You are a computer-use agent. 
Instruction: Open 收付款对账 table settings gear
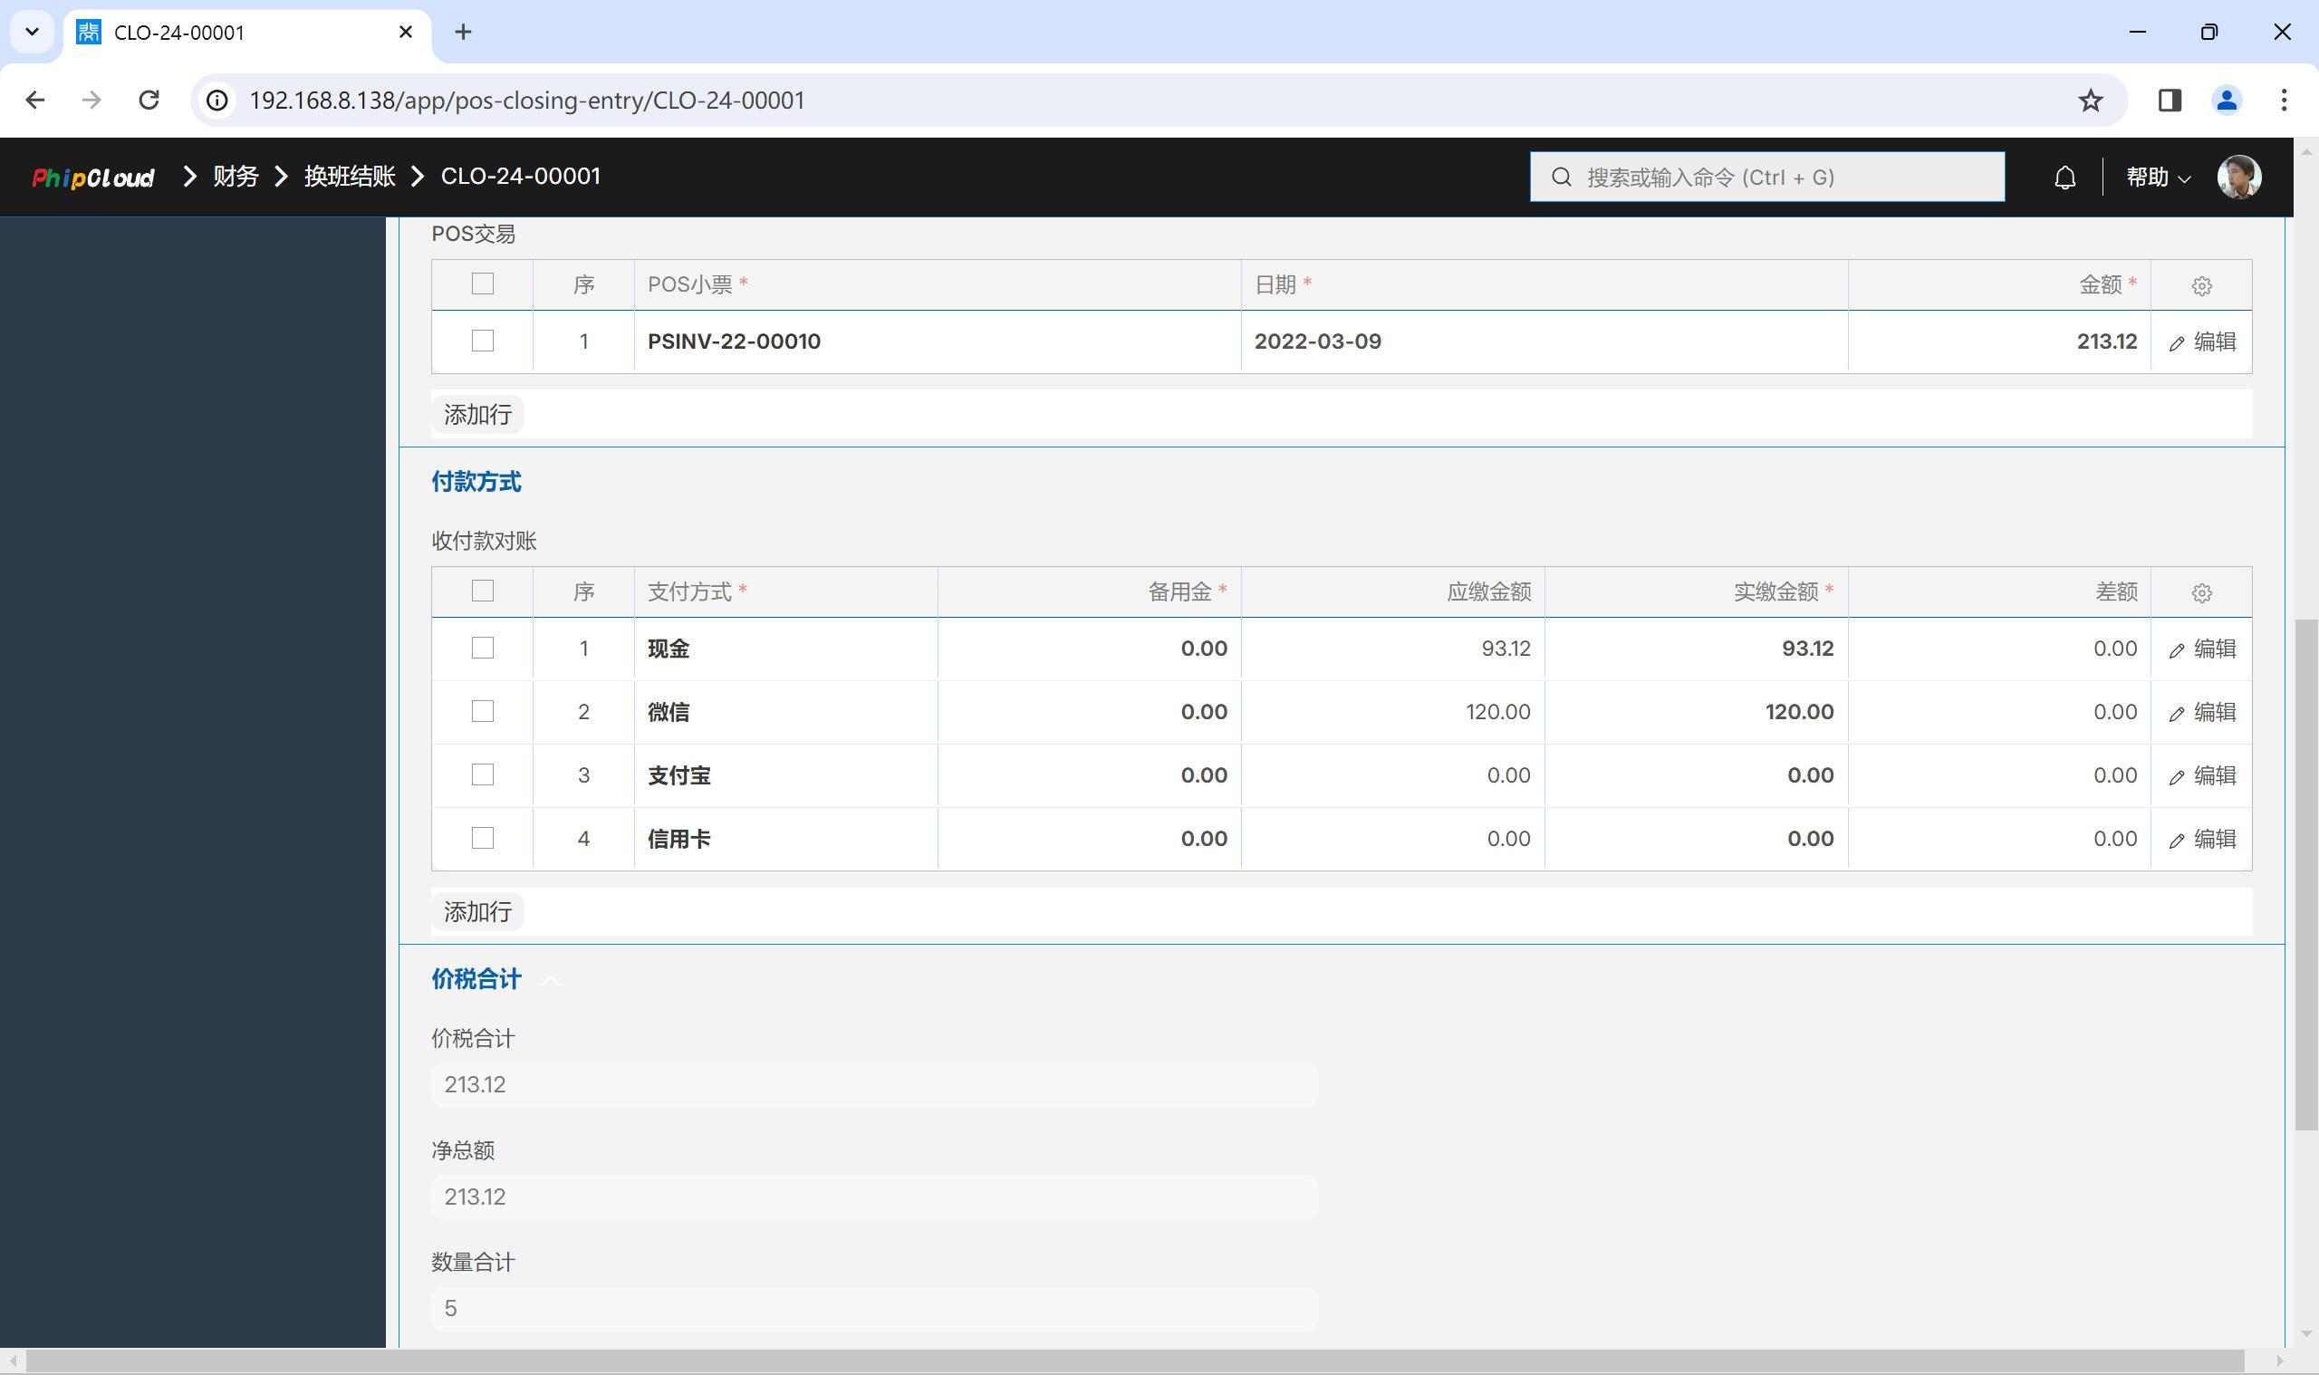tap(2201, 593)
